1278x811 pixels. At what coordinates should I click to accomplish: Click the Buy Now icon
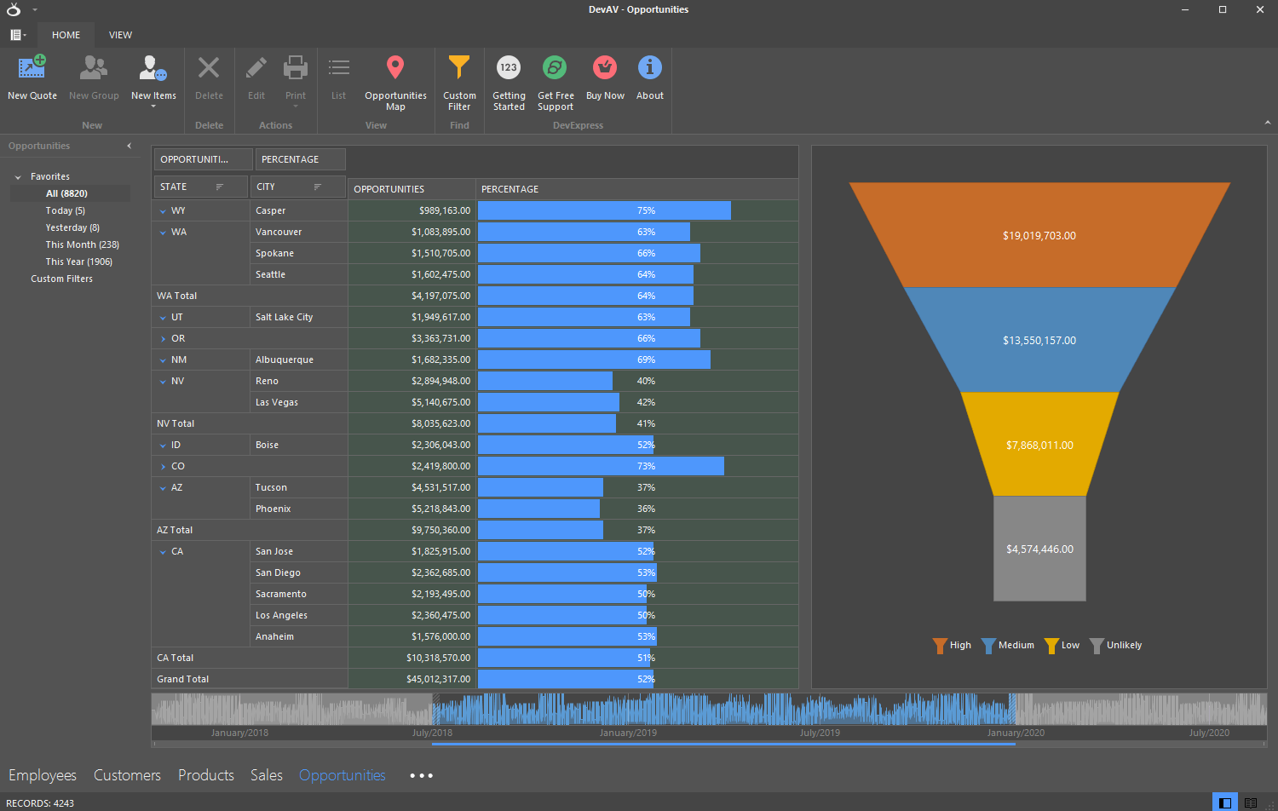(x=605, y=68)
